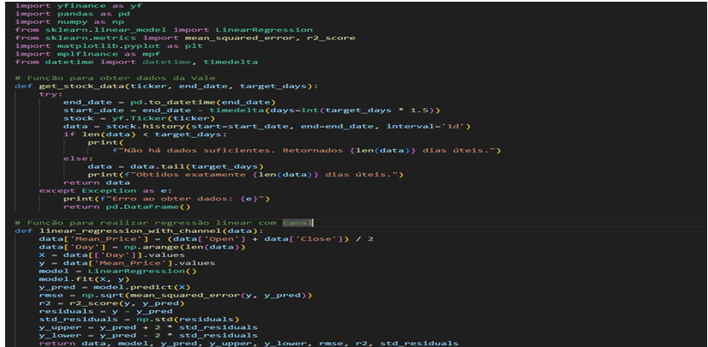Click the final 'return data, model, y_pred' line

pos(249,344)
